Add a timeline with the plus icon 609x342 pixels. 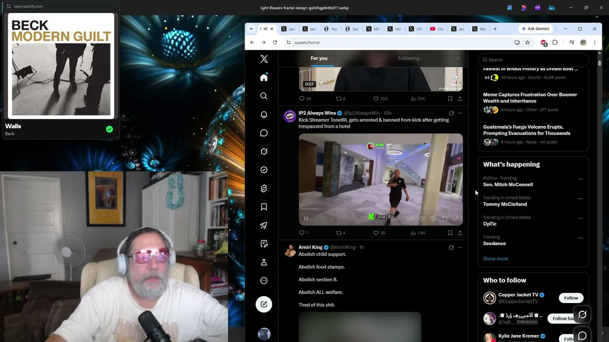point(459,58)
